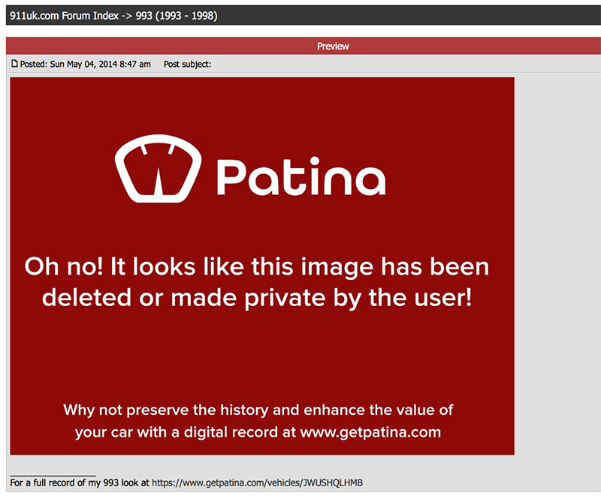Click the small post page icon
This screenshot has width=601, height=502.
pyautogui.click(x=14, y=64)
